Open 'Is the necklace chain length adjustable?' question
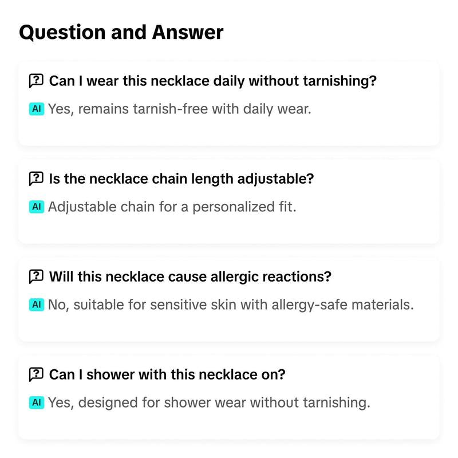 pos(181,179)
